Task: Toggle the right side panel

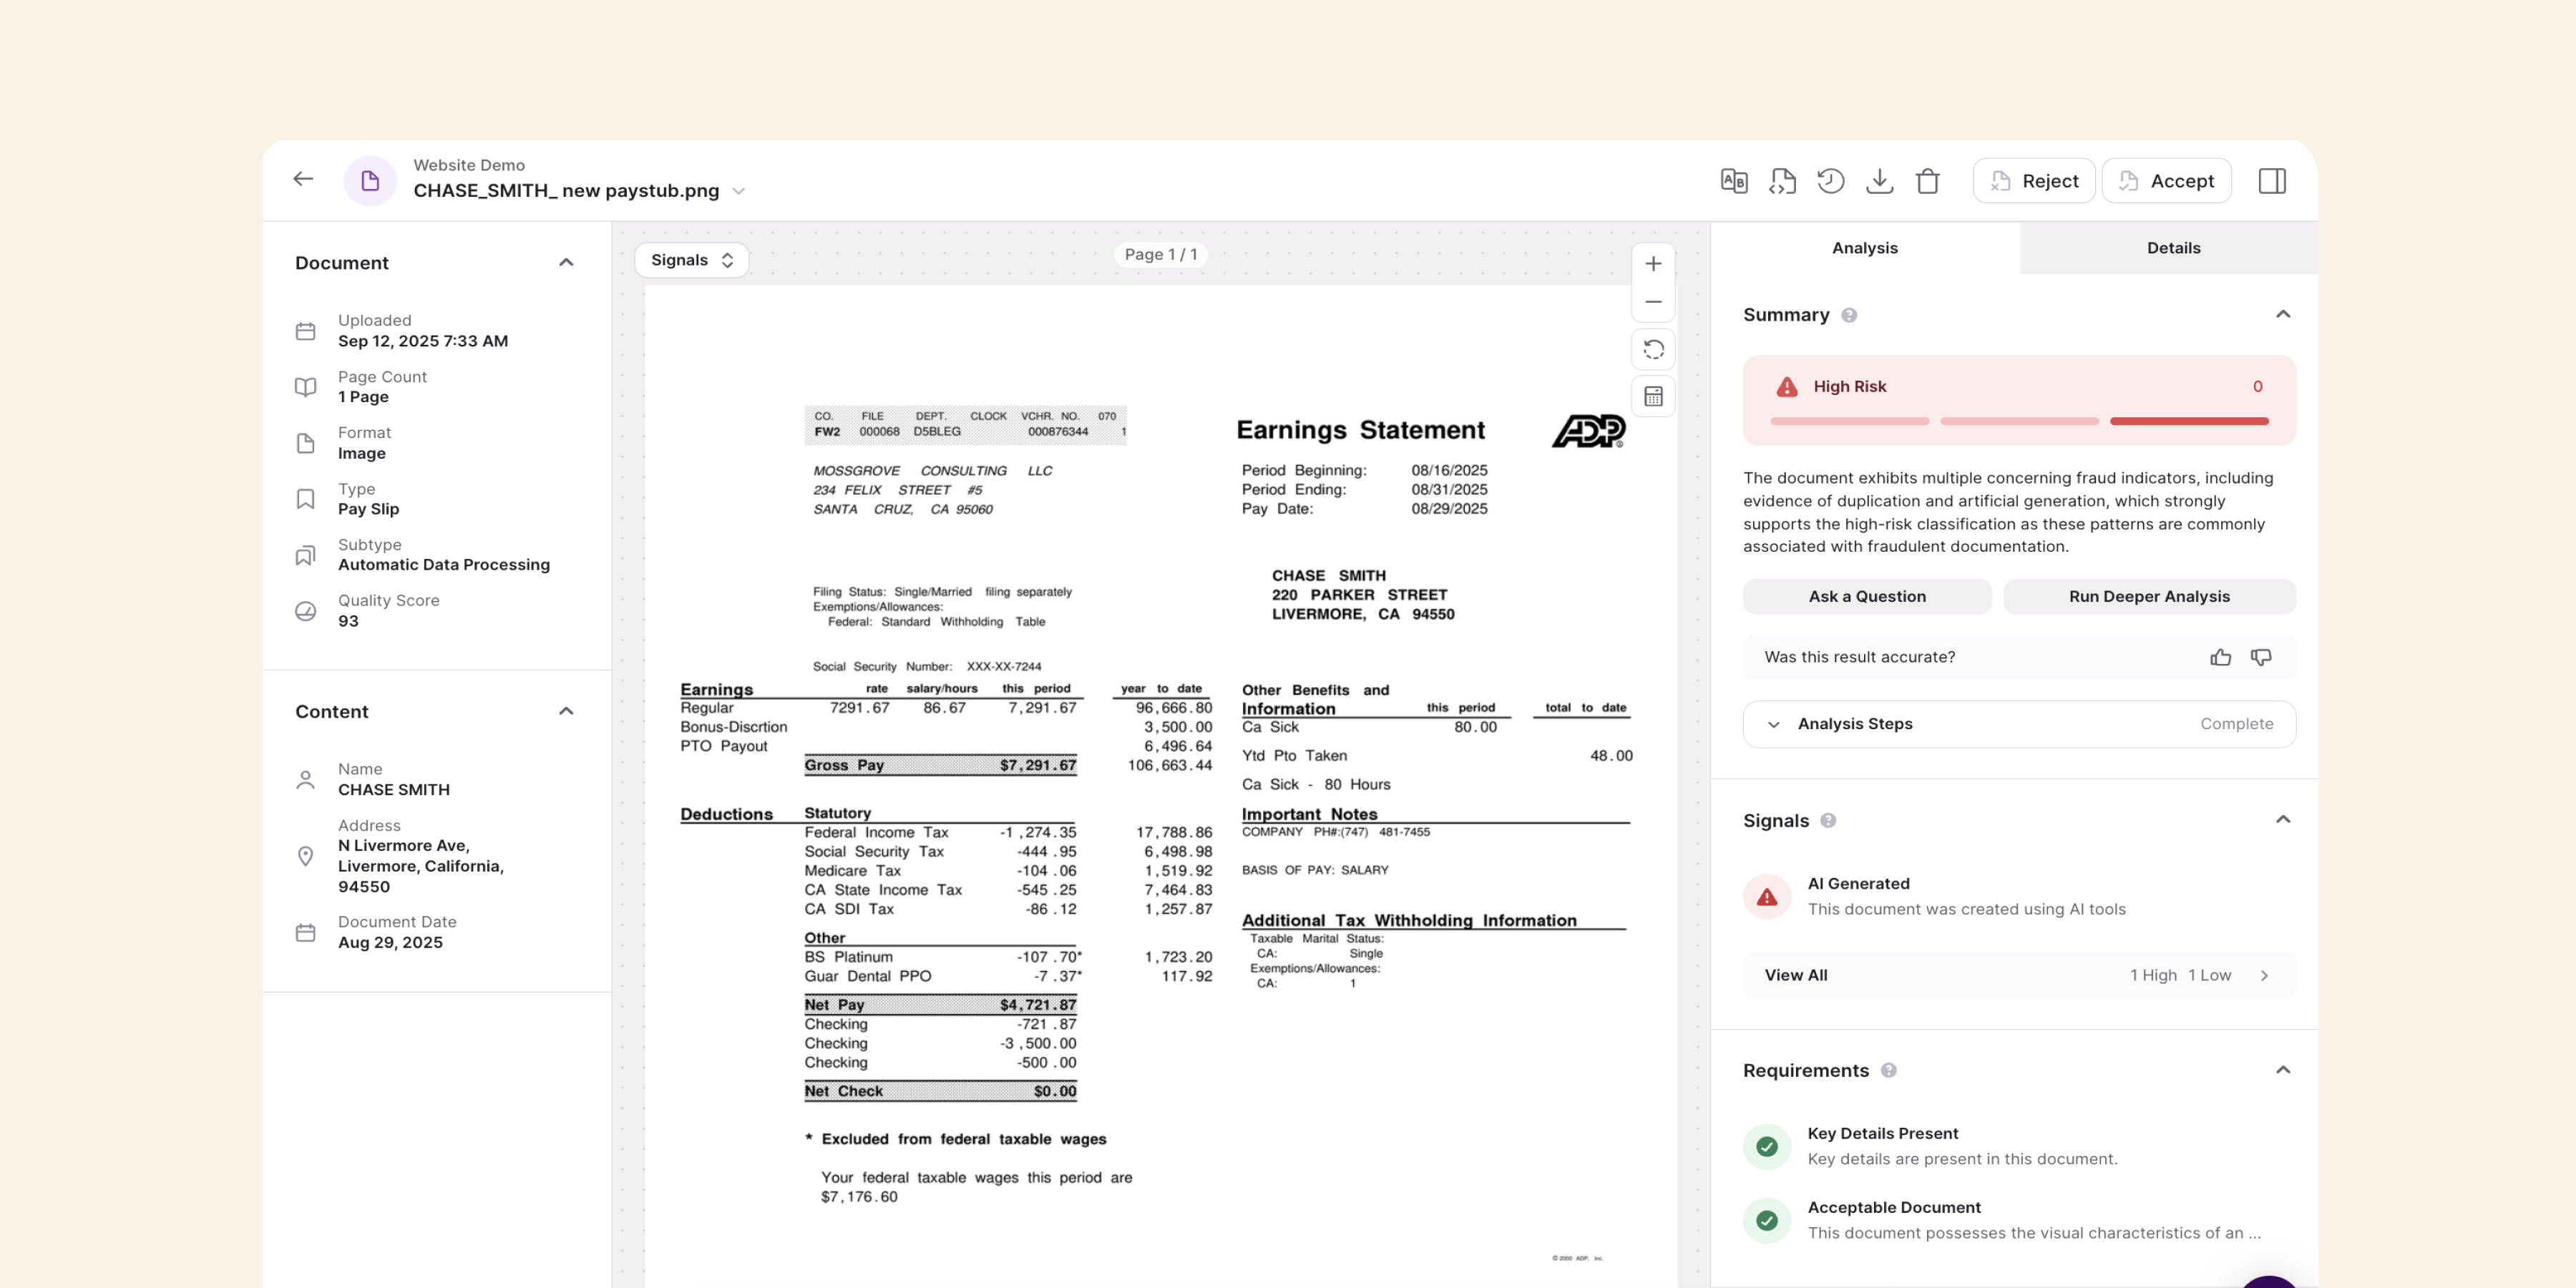Action: pos(2271,181)
